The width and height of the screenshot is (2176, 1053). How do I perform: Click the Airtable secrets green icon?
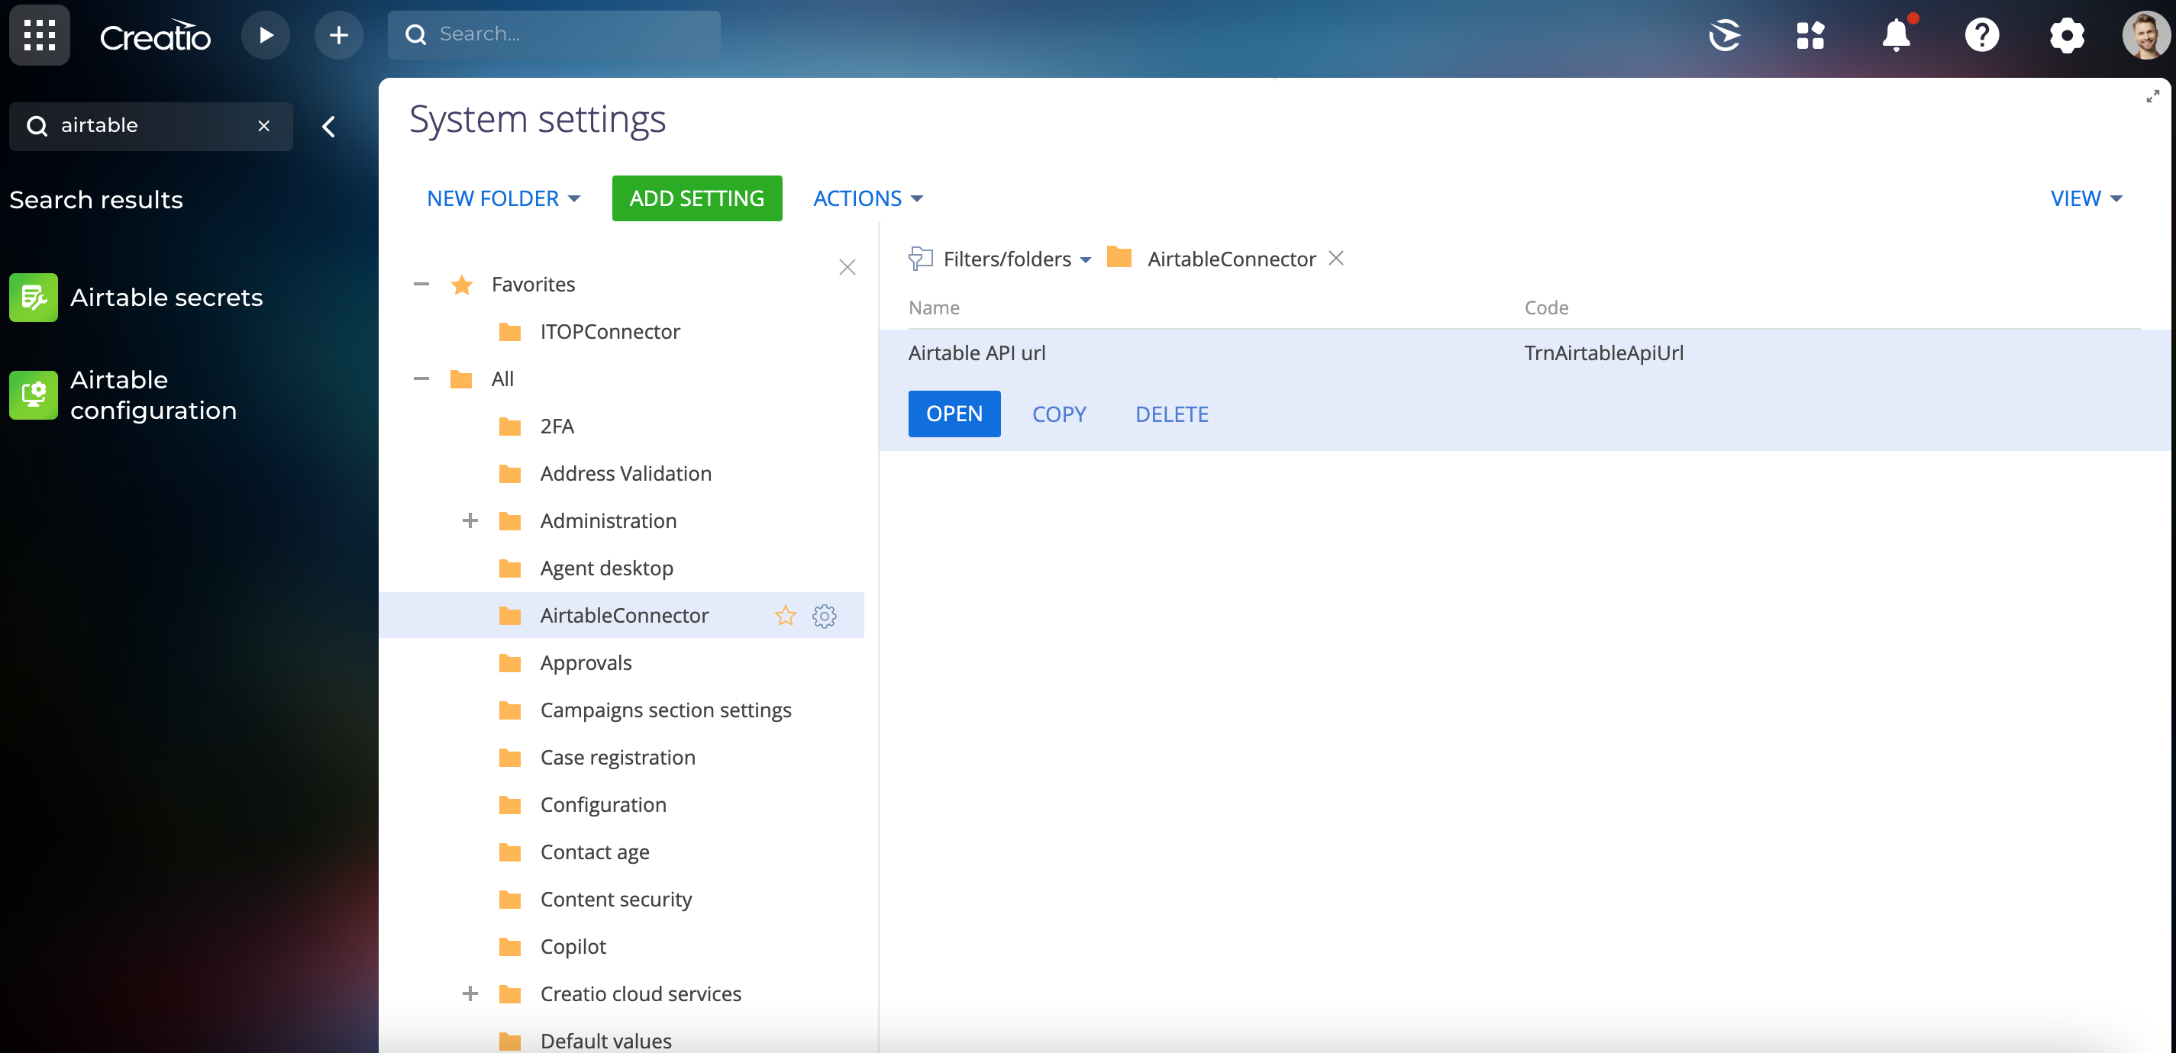pyautogui.click(x=34, y=298)
